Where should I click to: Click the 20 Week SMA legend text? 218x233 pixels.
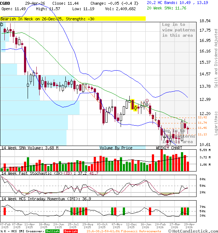point(167,8)
